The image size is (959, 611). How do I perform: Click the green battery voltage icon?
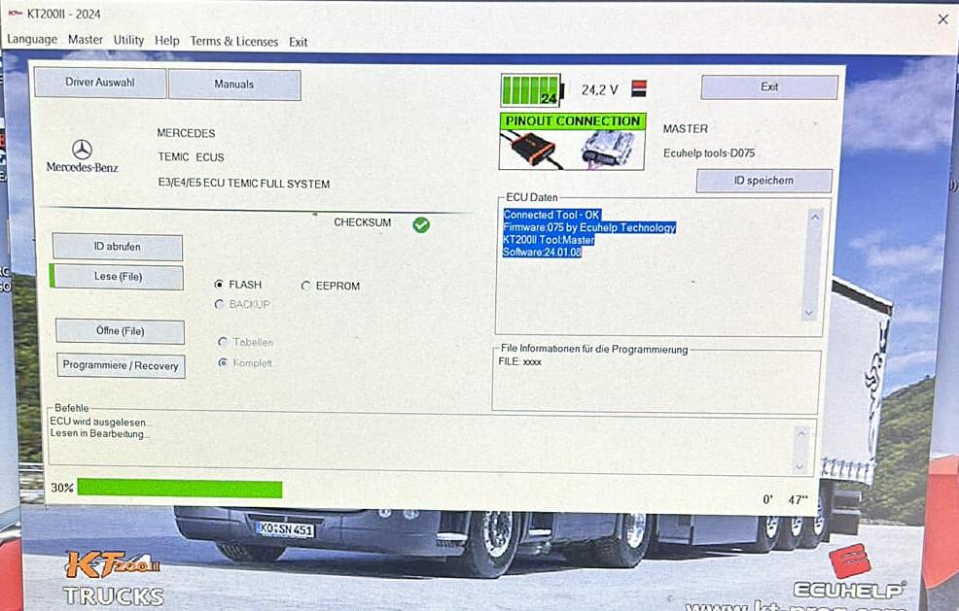tap(531, 90)
